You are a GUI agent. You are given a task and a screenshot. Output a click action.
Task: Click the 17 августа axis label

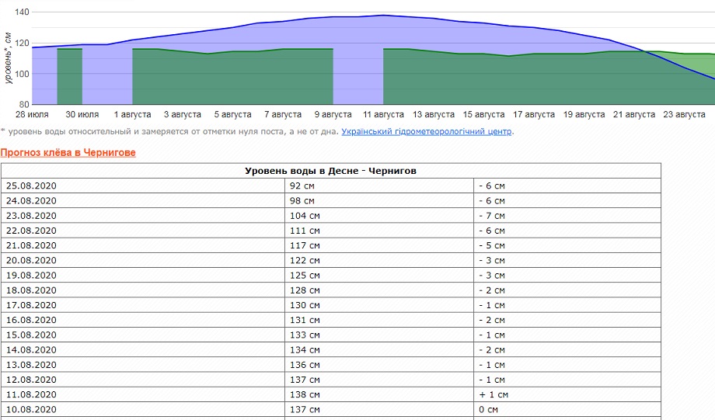[534, 115]
